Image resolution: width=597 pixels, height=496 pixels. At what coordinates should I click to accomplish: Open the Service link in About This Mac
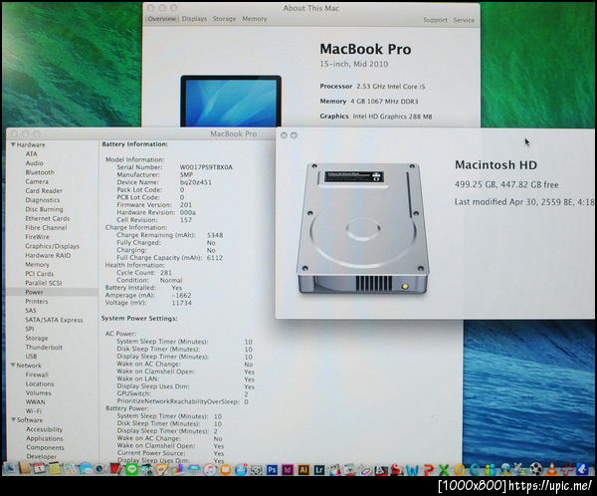point(464,20)
